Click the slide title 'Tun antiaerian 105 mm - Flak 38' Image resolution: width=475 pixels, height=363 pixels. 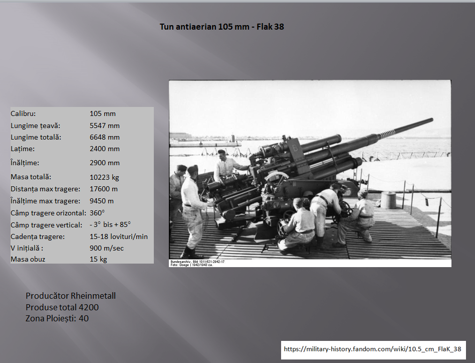[222, 27]
